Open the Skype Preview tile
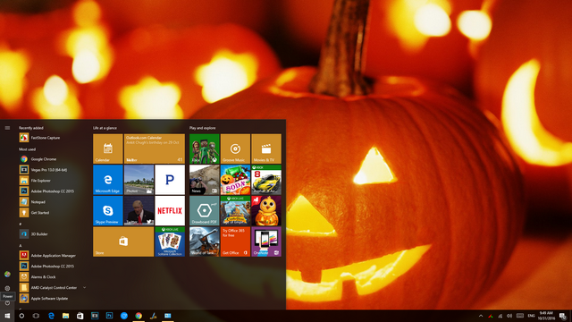 [x=108, y=211]
